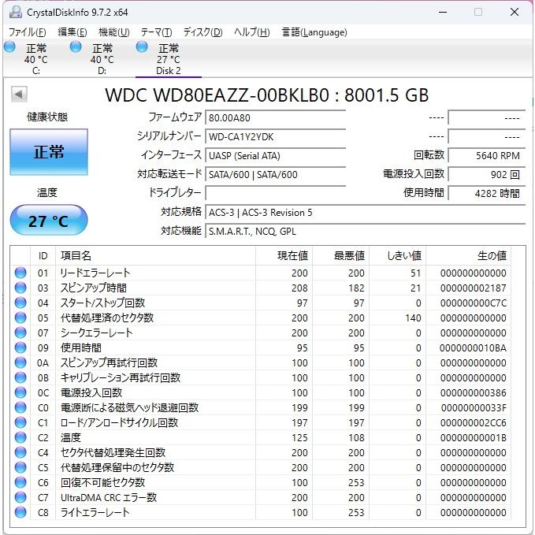Open the ディスク(D) menu
The image size is (535, 535).
point(203,32)
